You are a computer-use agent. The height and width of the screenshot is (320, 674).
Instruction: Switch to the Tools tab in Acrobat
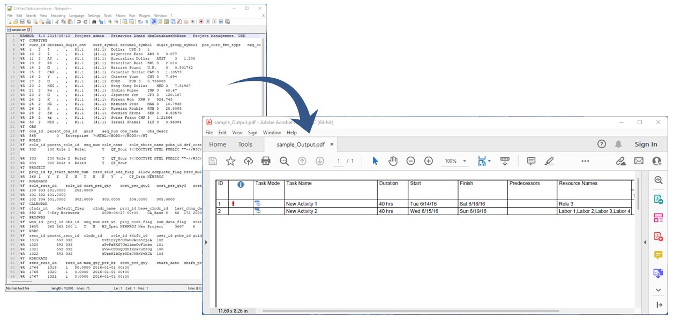coord(246,144)
